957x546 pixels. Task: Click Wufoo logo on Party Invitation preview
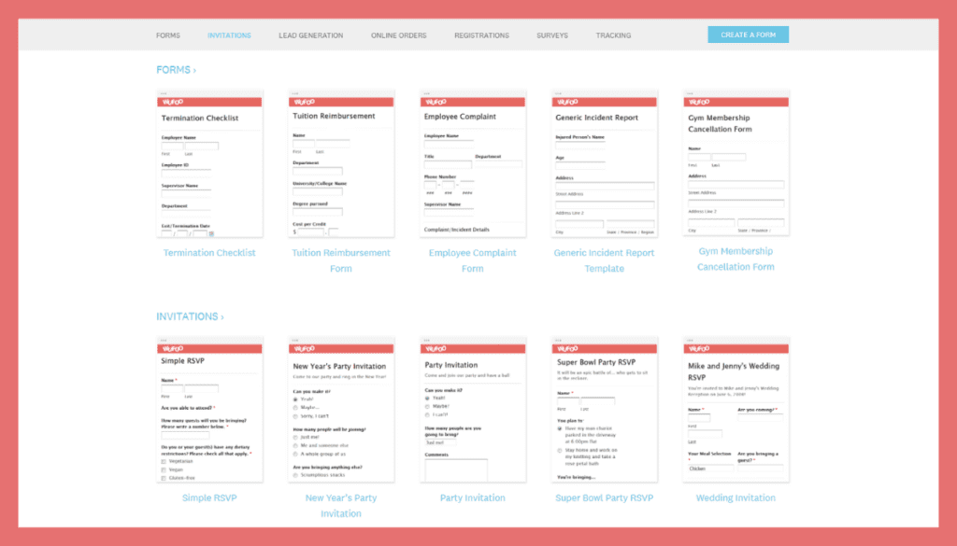[x=436, y=349]
